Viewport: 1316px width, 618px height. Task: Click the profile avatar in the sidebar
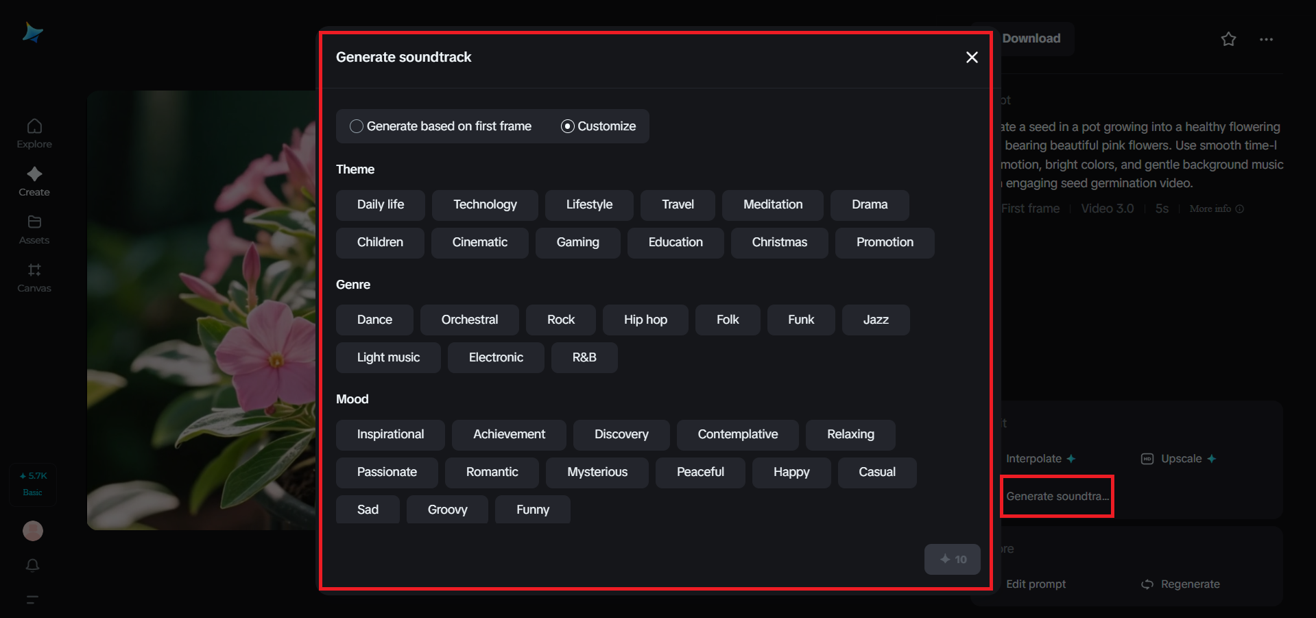32,530
